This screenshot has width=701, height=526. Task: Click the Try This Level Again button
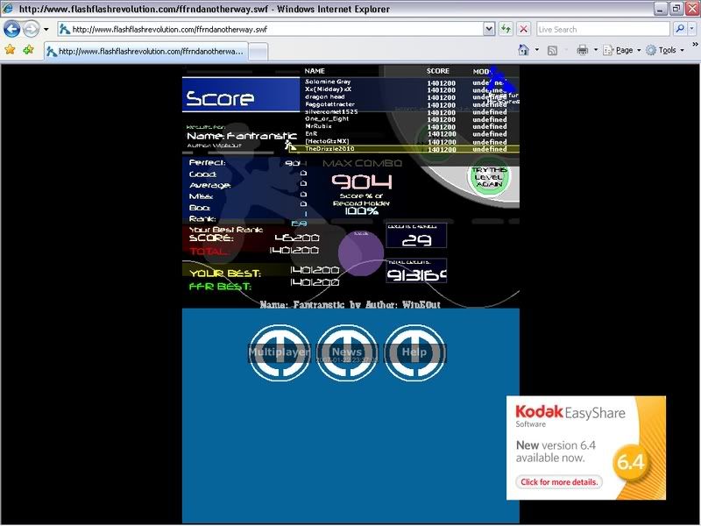click(x=489, y=174)
